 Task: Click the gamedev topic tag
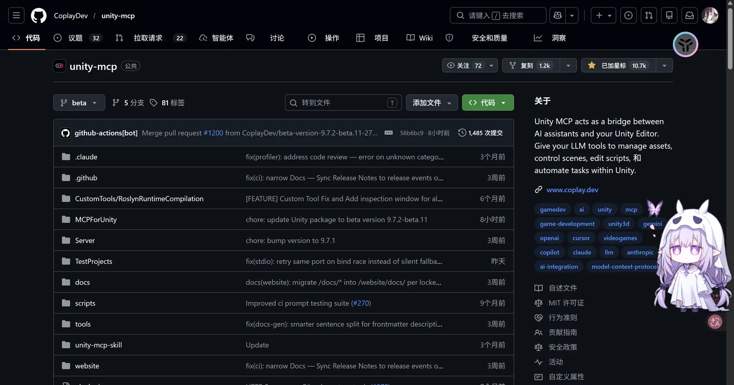(552, 210)
